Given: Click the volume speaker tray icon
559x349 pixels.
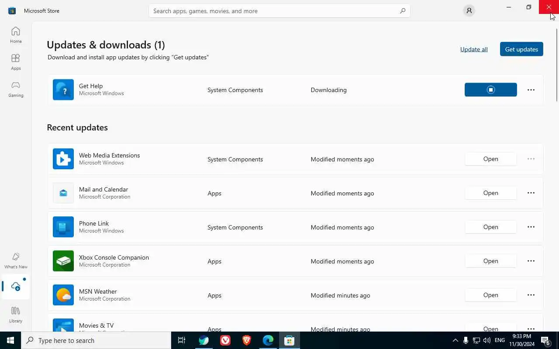Looking at the screenshot, I should click(487, 340).
